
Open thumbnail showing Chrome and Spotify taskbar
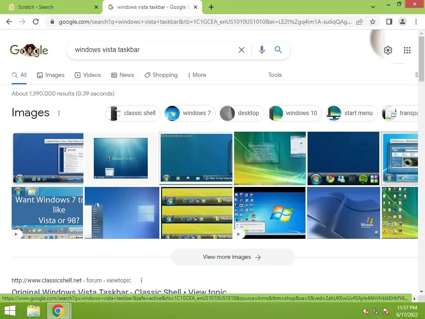[343, 158]
